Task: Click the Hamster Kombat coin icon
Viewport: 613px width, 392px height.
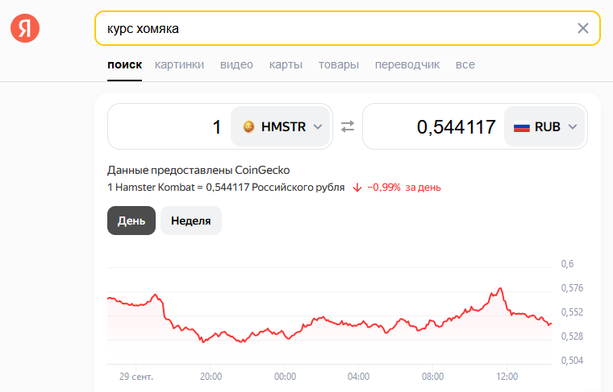Action: point(248,126)
